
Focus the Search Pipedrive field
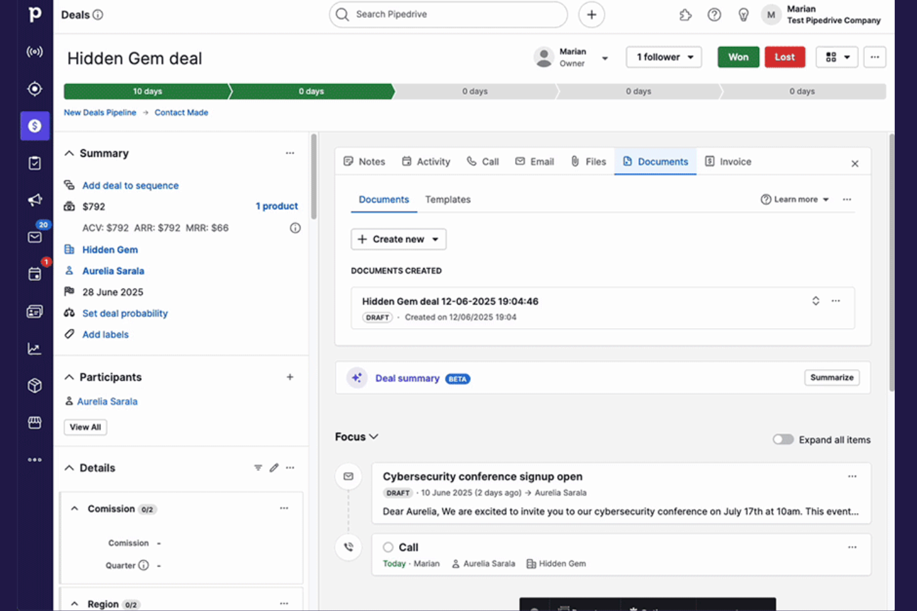pyautogui.click(x=449, y=14)
